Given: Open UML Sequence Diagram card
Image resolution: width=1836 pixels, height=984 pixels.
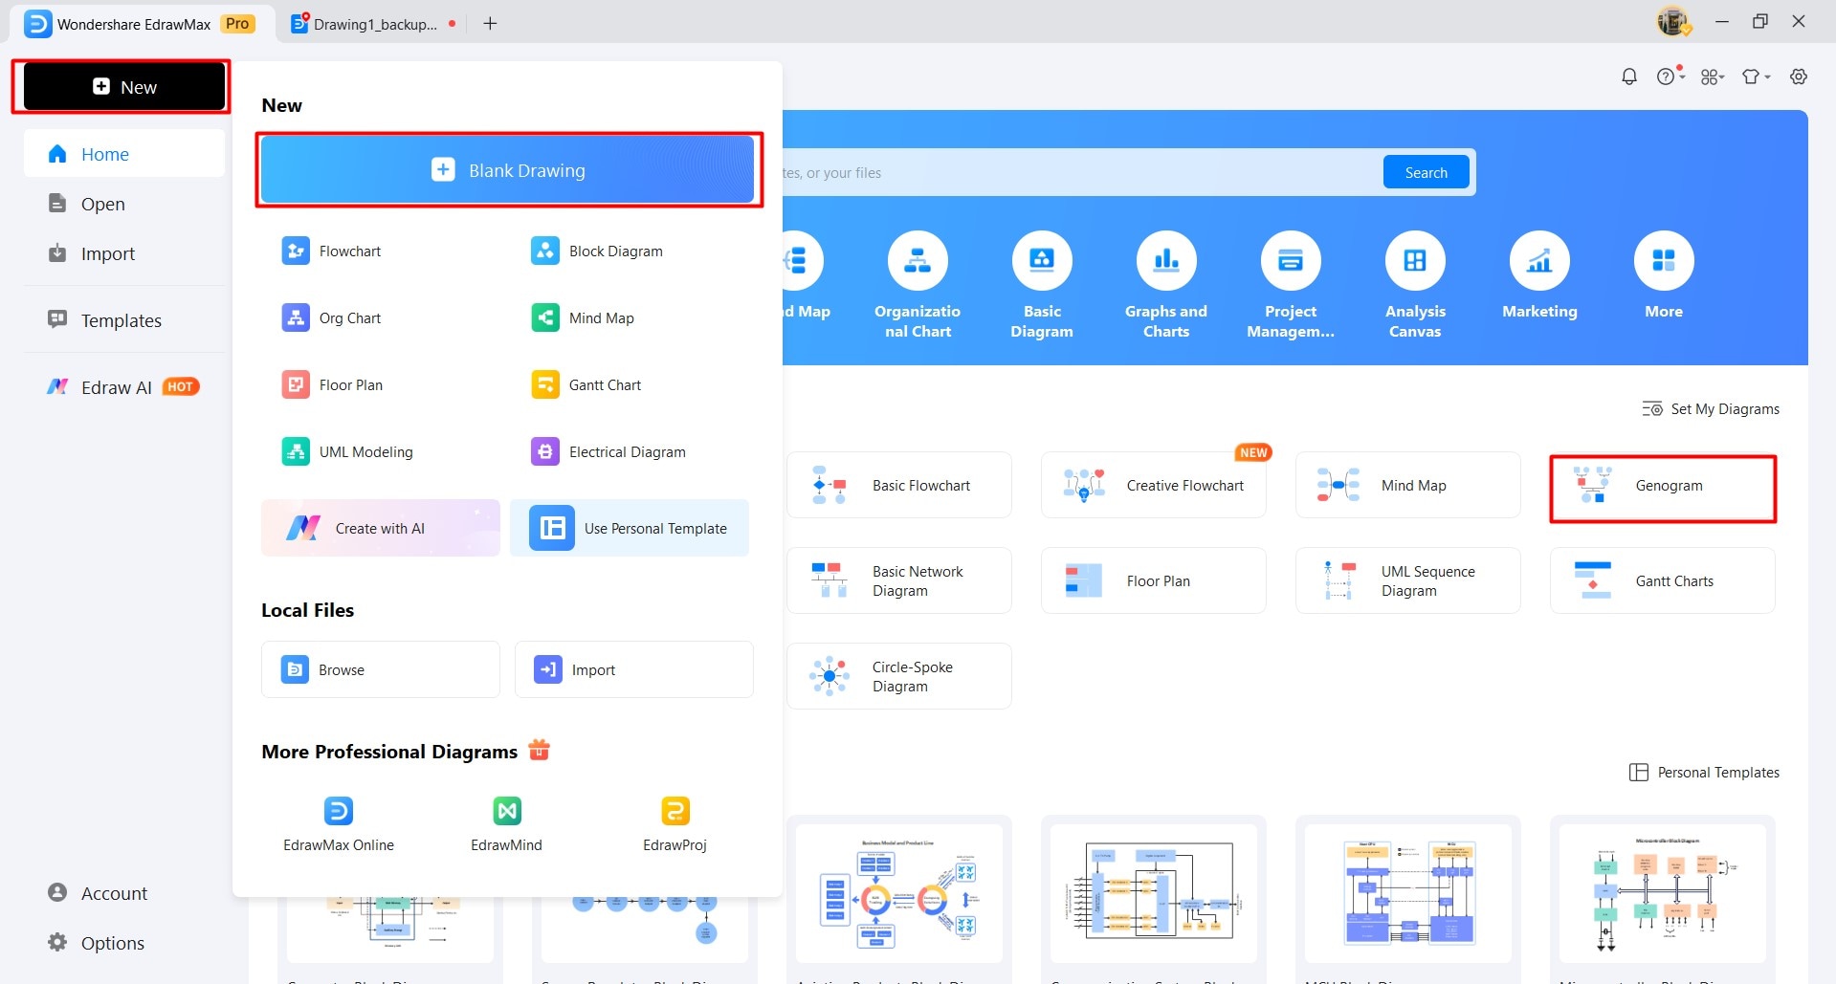Looking at the screenshot, I should (x=1408, y=580).
